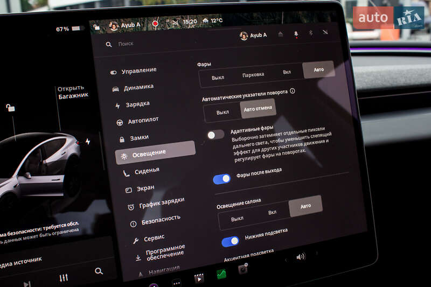
Task: Adjust volume via speaker icon
Action: click(301, 257)
